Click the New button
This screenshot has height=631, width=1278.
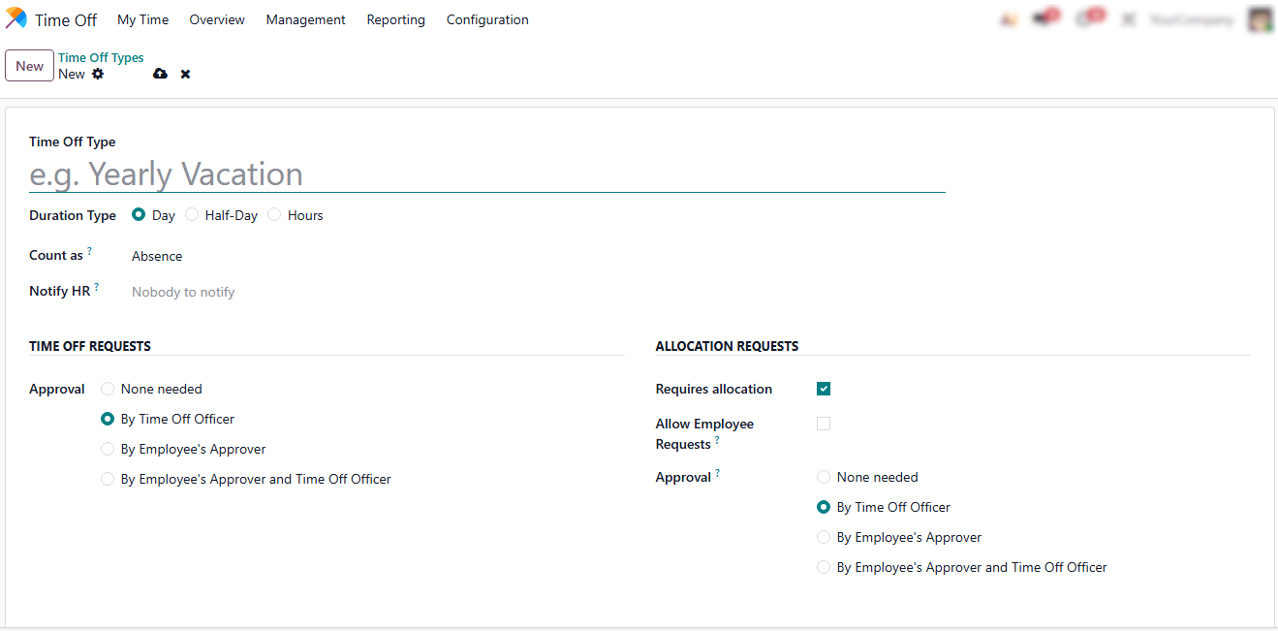tap(29, 66)
